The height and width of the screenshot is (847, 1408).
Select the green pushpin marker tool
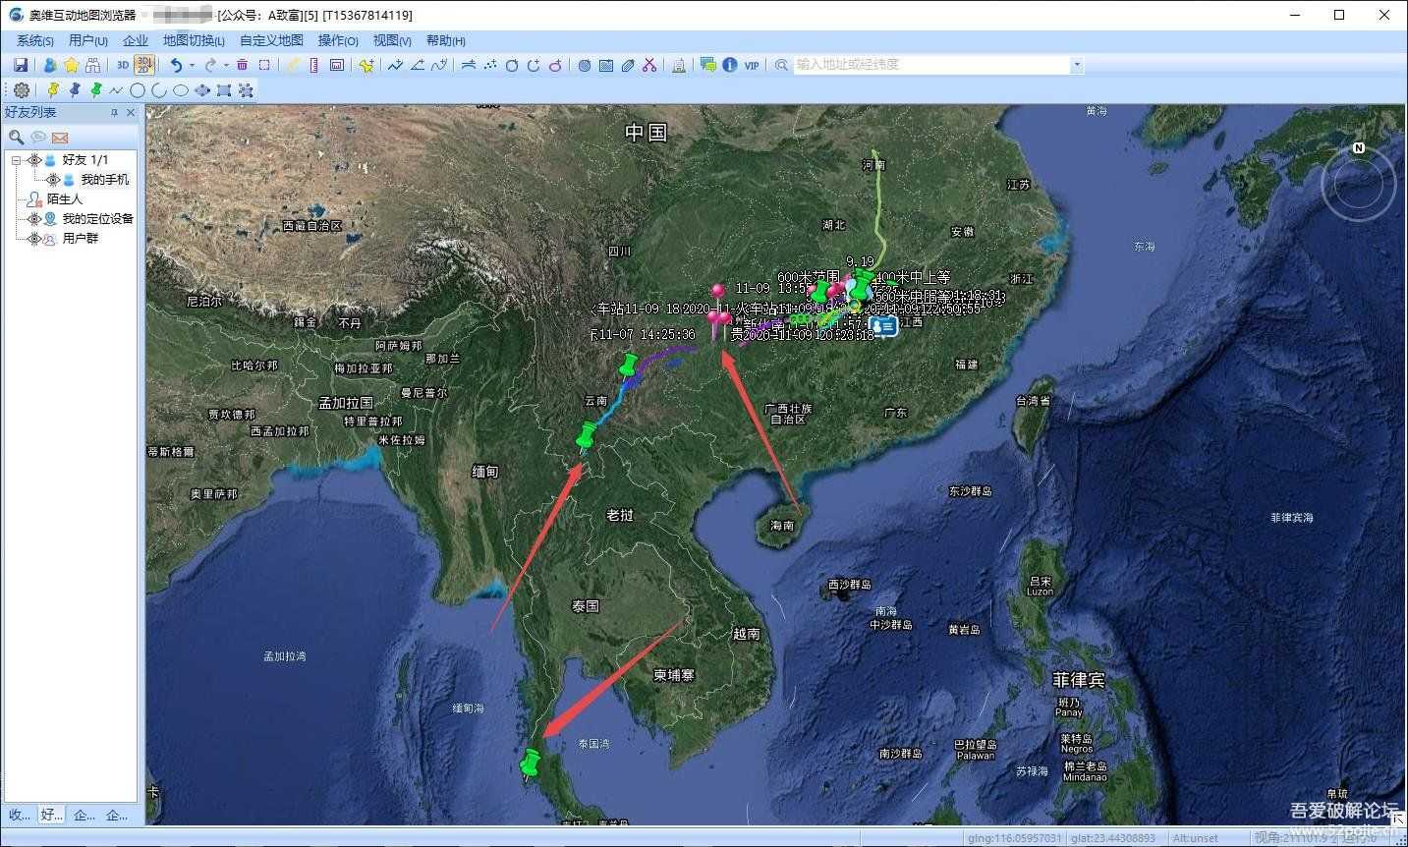coord(97,90)
